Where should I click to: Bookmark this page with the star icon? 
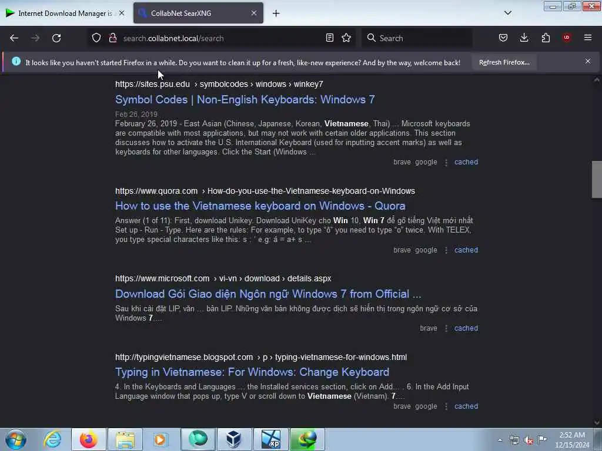(x=346, y=38)
